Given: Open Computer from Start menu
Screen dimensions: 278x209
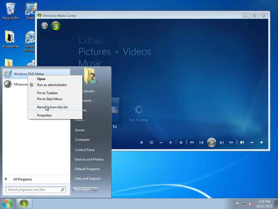Looking at the screenshot, I should [x=82, y=140].
